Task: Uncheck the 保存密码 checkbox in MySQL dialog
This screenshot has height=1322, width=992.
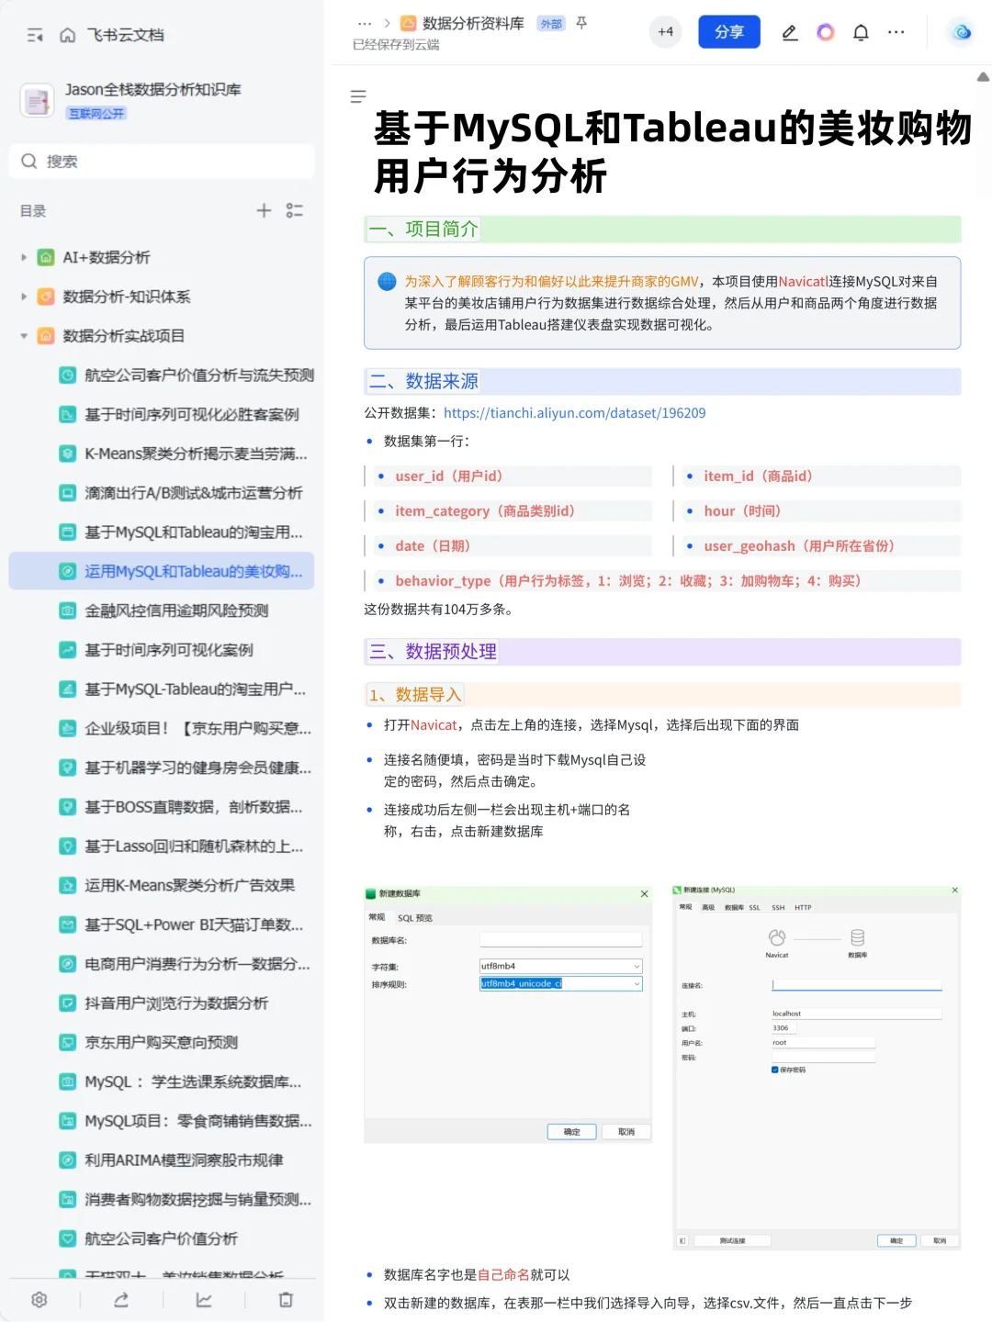Action: pos(773,1070)
